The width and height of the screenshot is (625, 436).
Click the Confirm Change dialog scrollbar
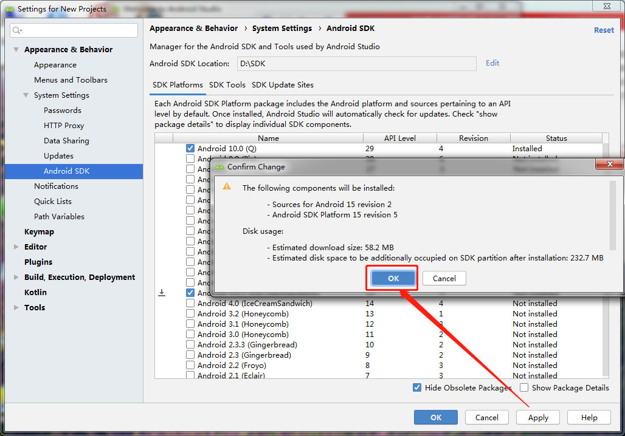[x=613, y=216]
